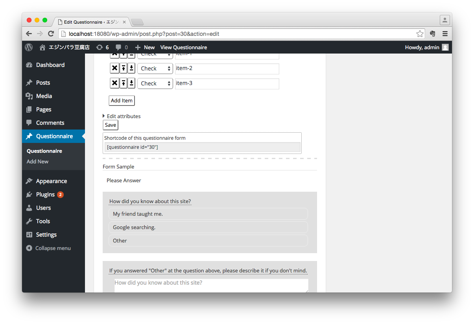Open Tools menu
The height and width of the screenshot is (324, 474).
(53, 221)
